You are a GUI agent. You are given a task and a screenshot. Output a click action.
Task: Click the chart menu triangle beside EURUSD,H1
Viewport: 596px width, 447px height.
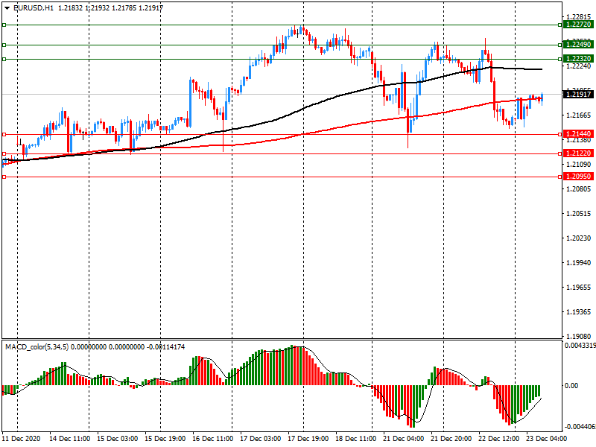5,7
